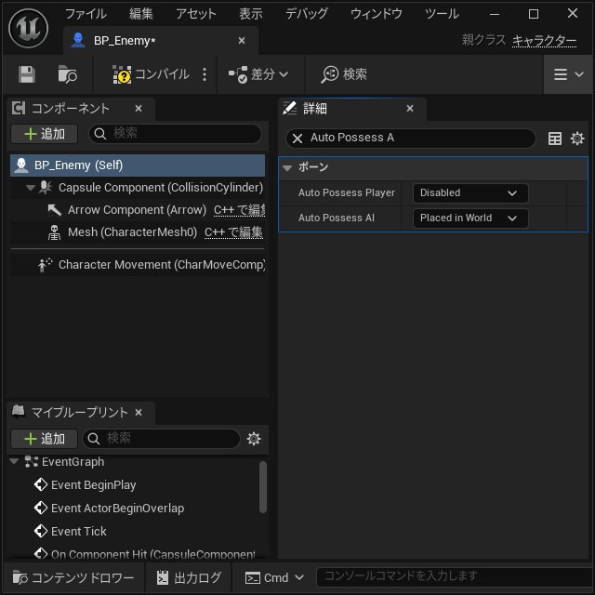The width and height of the screenshot is (595, 595).
Task: Select the マイブループリント panel tab
Action: coord(80,412)
